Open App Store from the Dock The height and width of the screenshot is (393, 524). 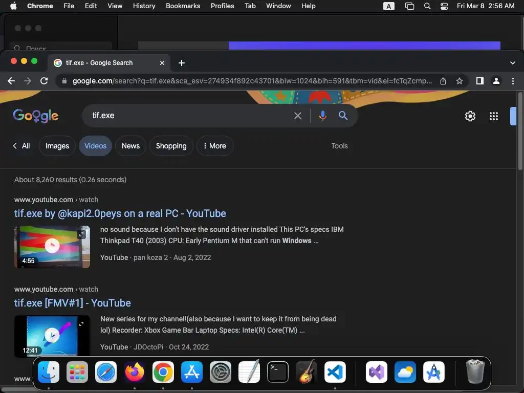(192, 372)
